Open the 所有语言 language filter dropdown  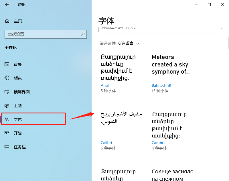126,43
